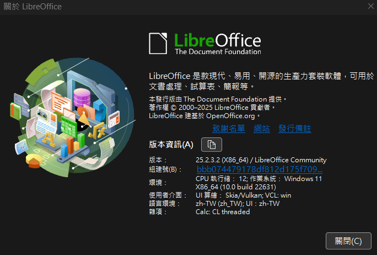Click the orange pie chart illustration

tap(34, 161)
